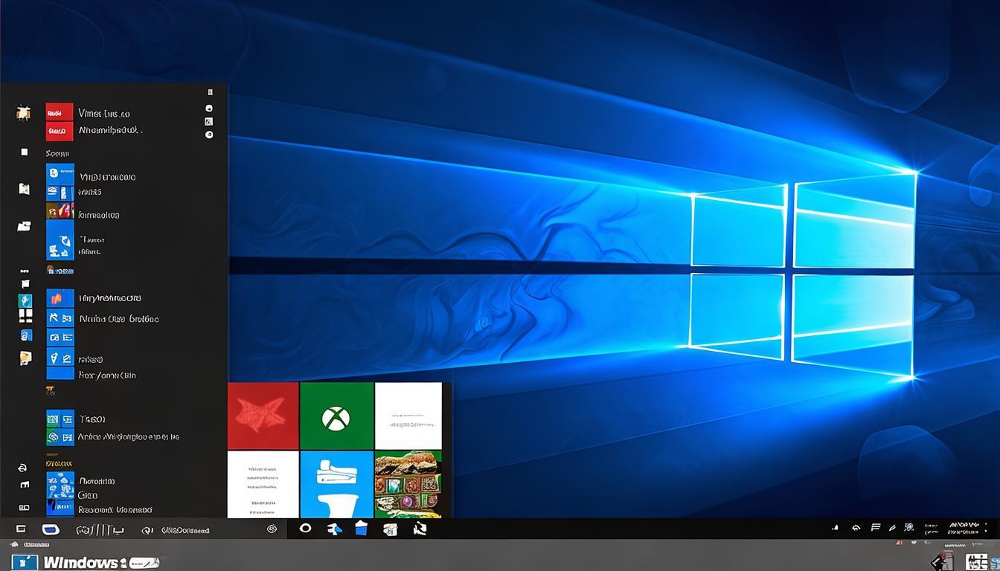Image resolution: width=1000 pixels, height=571 pixels.
Task: Open Documents icon in Start menu sidebar
Action: pos(22,190)
